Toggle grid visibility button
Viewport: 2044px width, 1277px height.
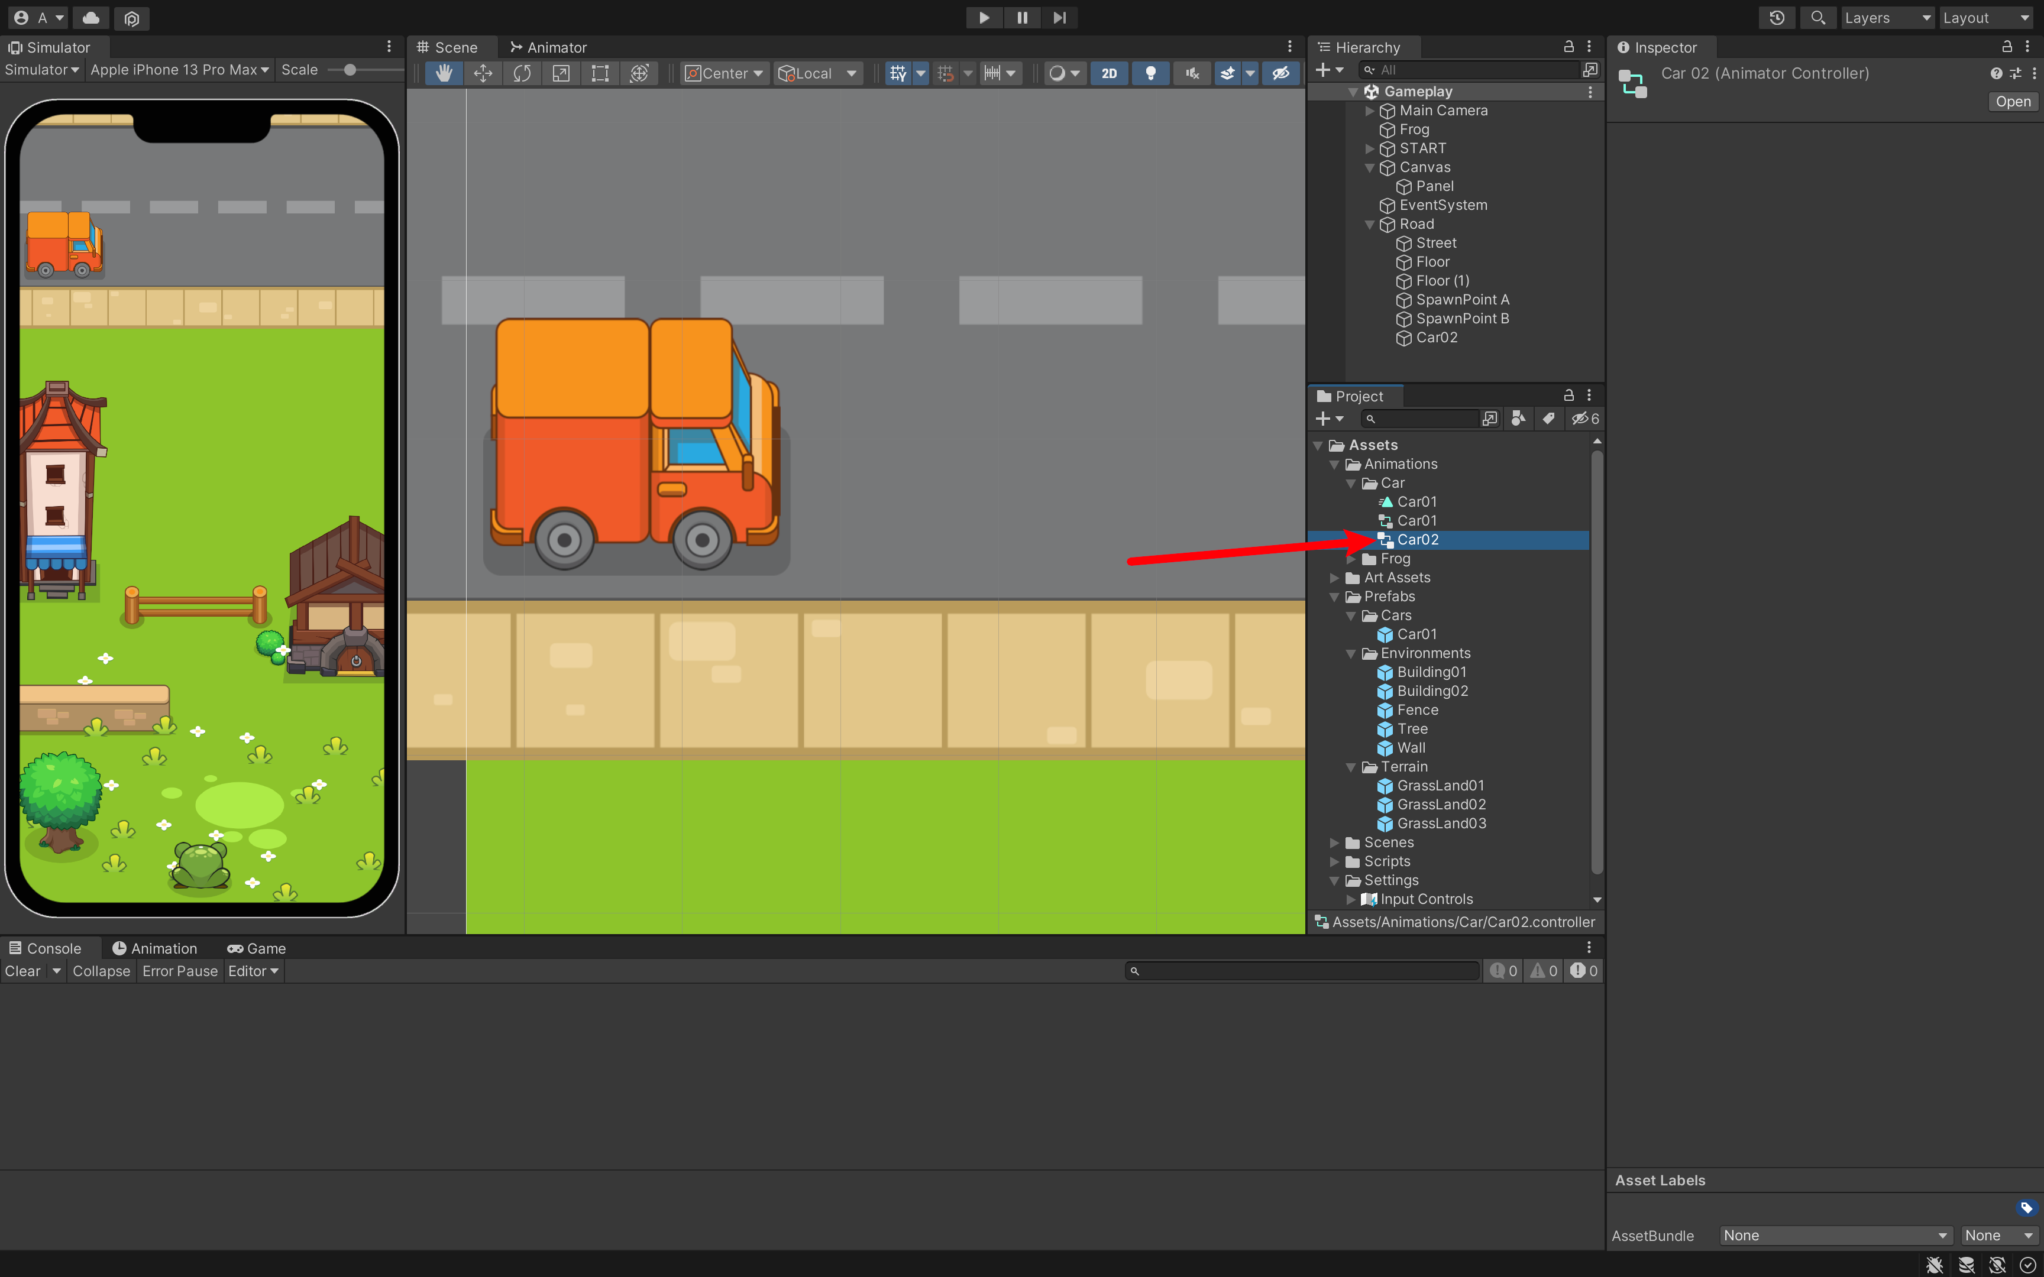pos(898,73)
